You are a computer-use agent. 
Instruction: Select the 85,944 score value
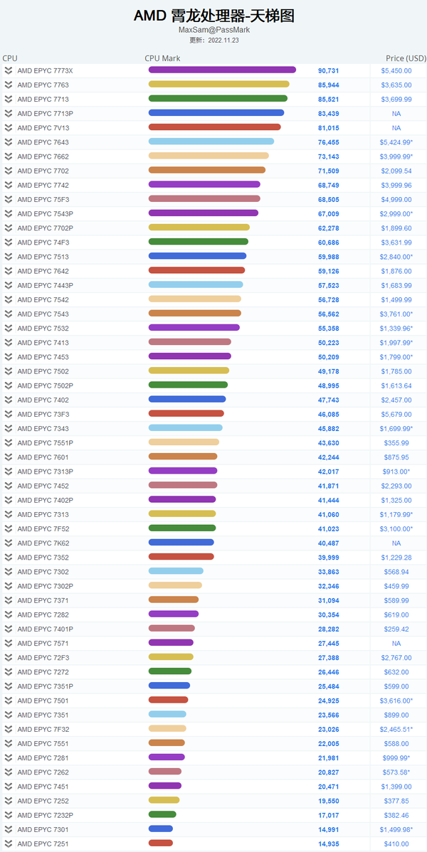pos(329,85)
